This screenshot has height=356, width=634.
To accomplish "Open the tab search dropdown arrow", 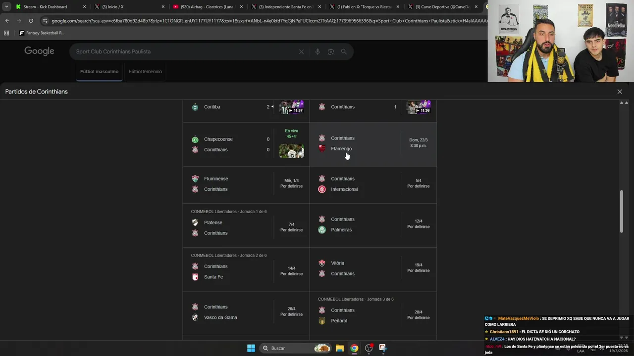I will (x=6, y=7).
